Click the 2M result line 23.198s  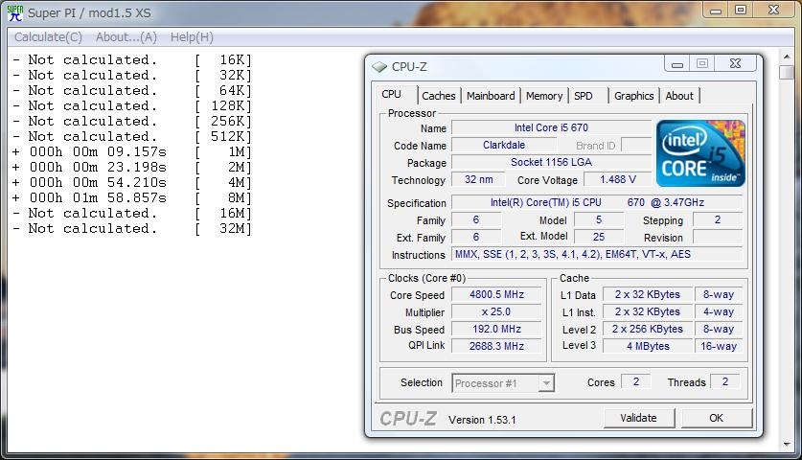click(132, 168)
